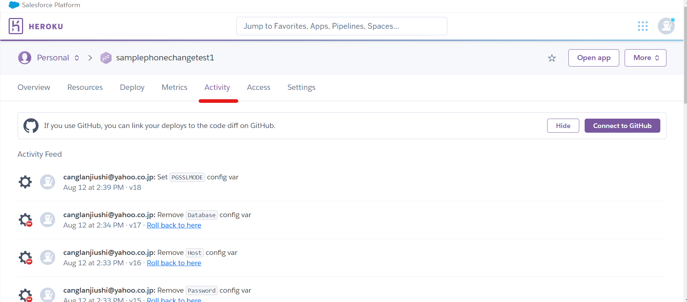Click the Salesforce Platform label
This screenshot has height=302, width=687.
click(51, 5)
